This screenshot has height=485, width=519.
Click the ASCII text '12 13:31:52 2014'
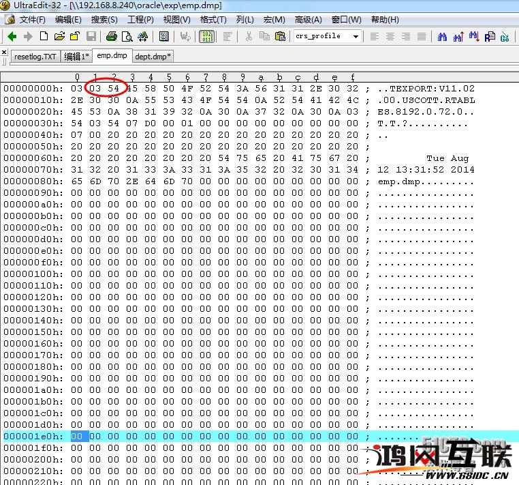[x=426, y=170]
